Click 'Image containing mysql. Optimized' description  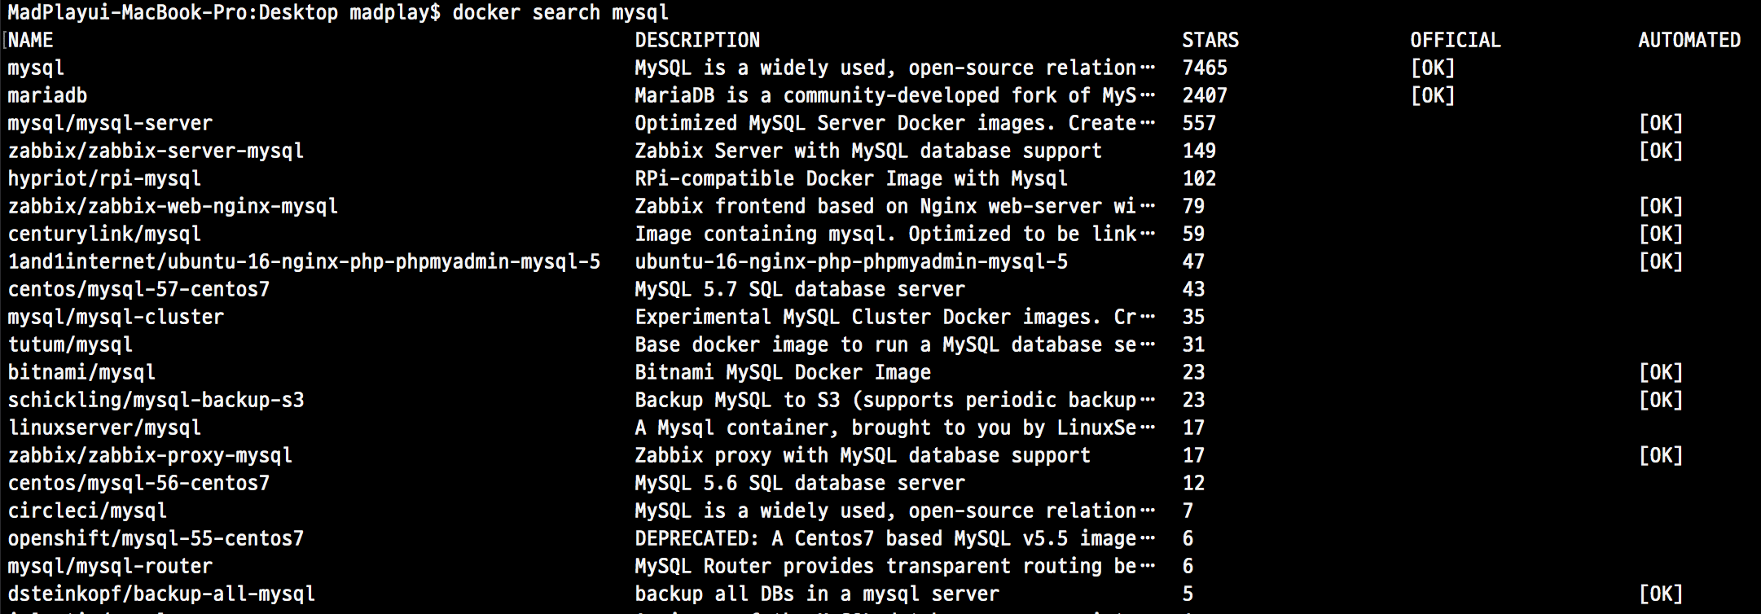[895, 234]
